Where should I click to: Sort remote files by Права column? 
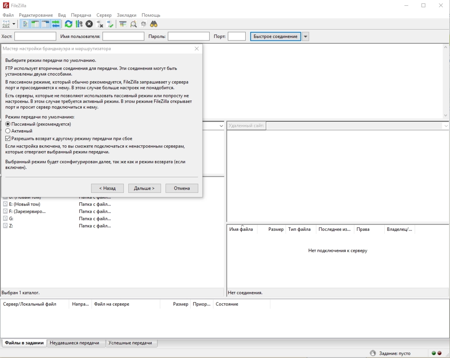[x=369, y=229]
